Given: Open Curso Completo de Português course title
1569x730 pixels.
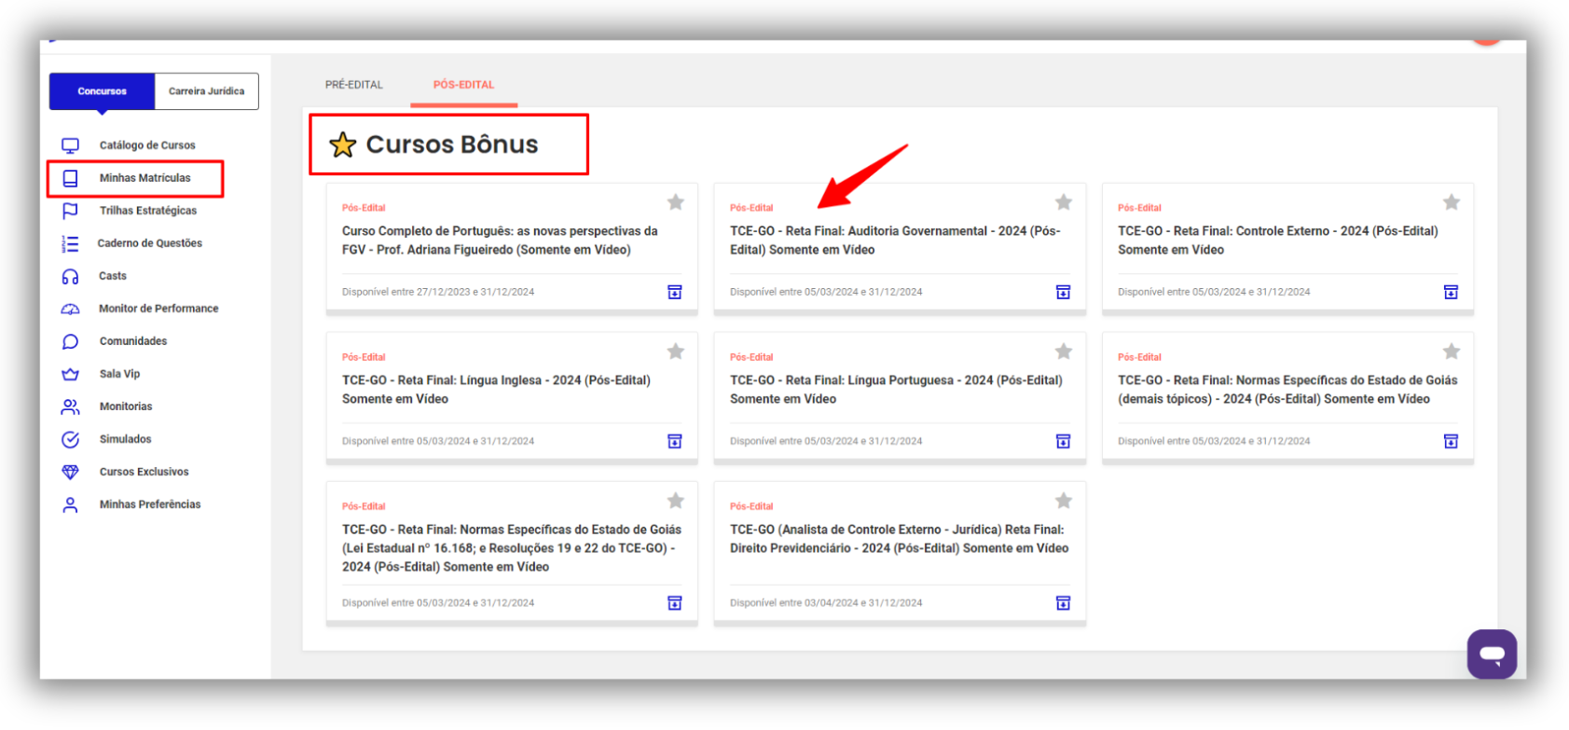Looking at the screenshot, I should pos(500,241).
